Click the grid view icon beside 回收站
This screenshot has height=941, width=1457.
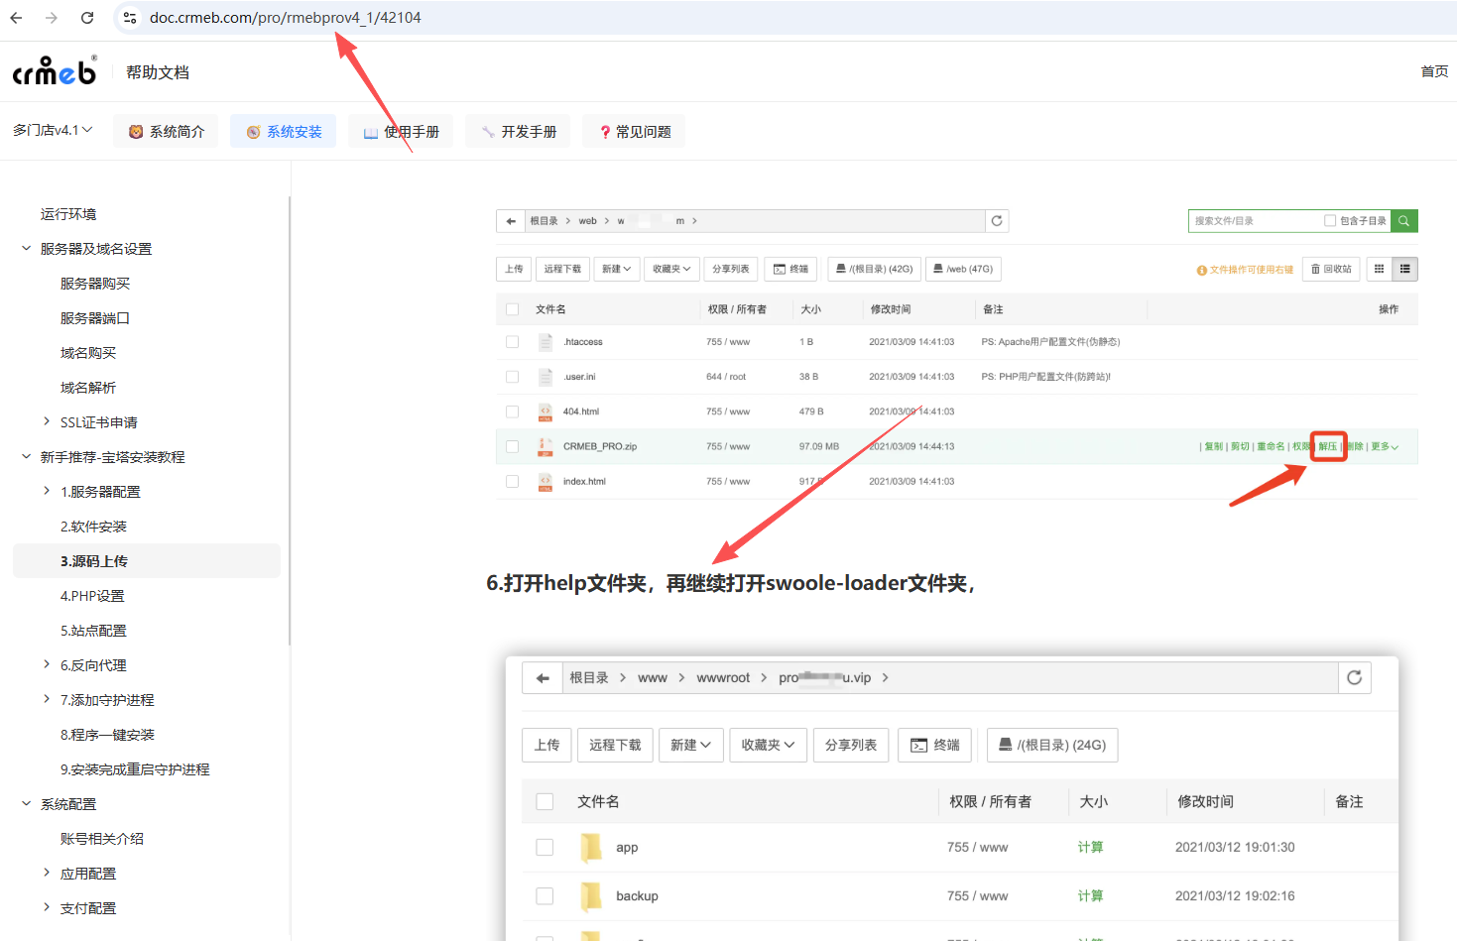(x=1379, y=269)
